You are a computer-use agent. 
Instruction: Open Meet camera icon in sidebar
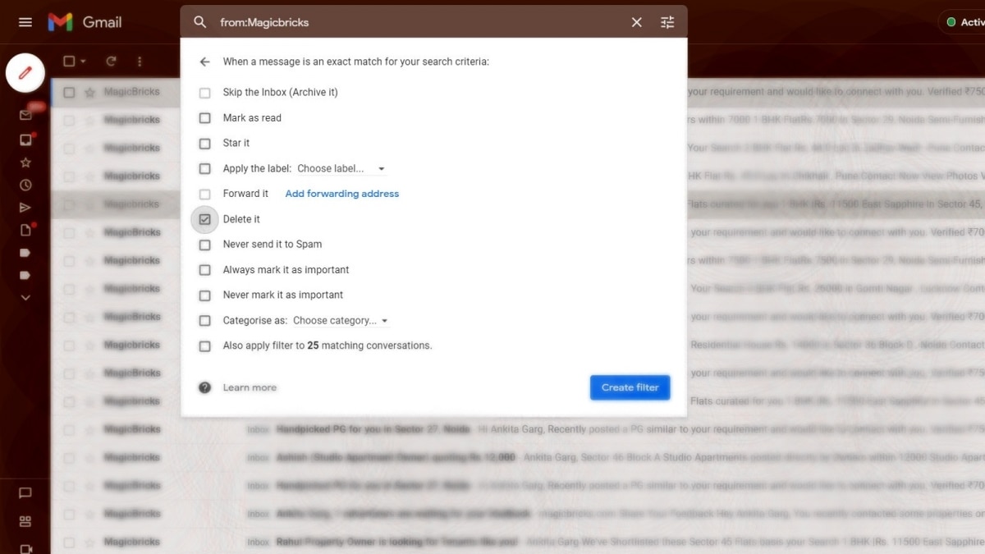click(25, 548)
